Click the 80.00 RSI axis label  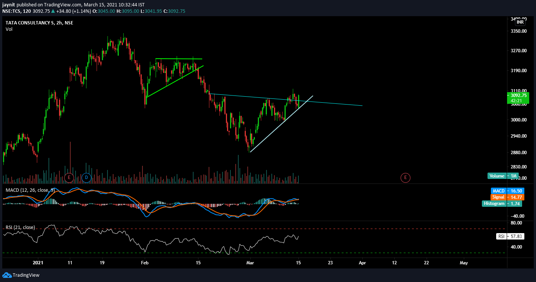tap(516, 223)
